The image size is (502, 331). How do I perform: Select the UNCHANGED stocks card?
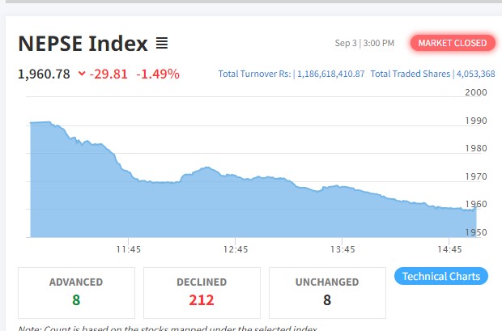328,292
